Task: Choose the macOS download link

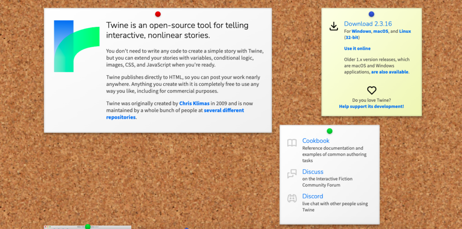Action: click(x=381, y=31)
